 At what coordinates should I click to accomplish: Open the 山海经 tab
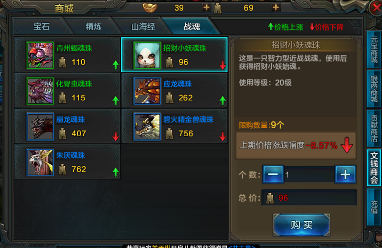(x=143, y=26)
